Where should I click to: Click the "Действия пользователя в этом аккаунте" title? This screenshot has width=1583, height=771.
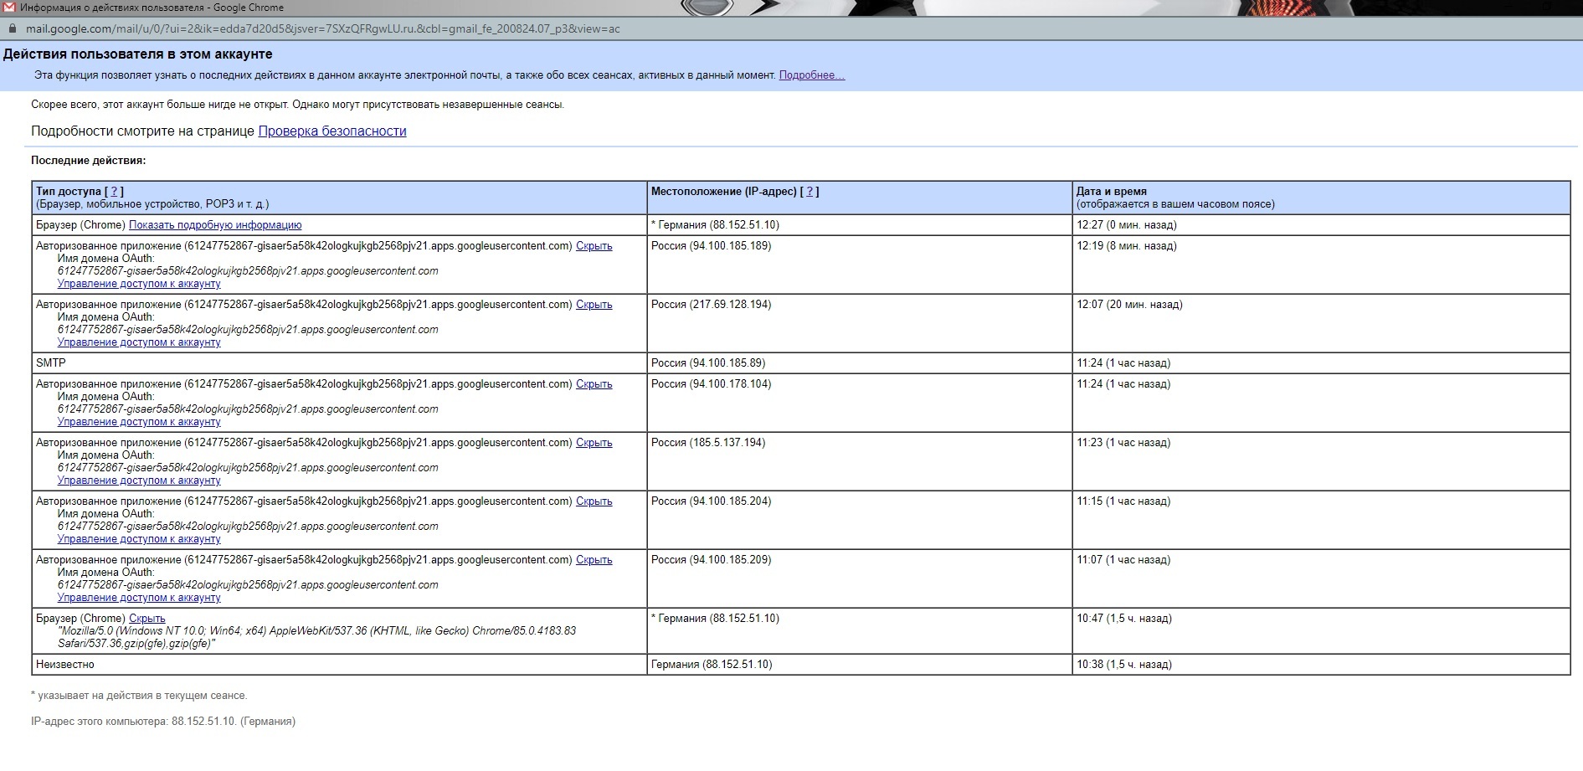[137, 54]
